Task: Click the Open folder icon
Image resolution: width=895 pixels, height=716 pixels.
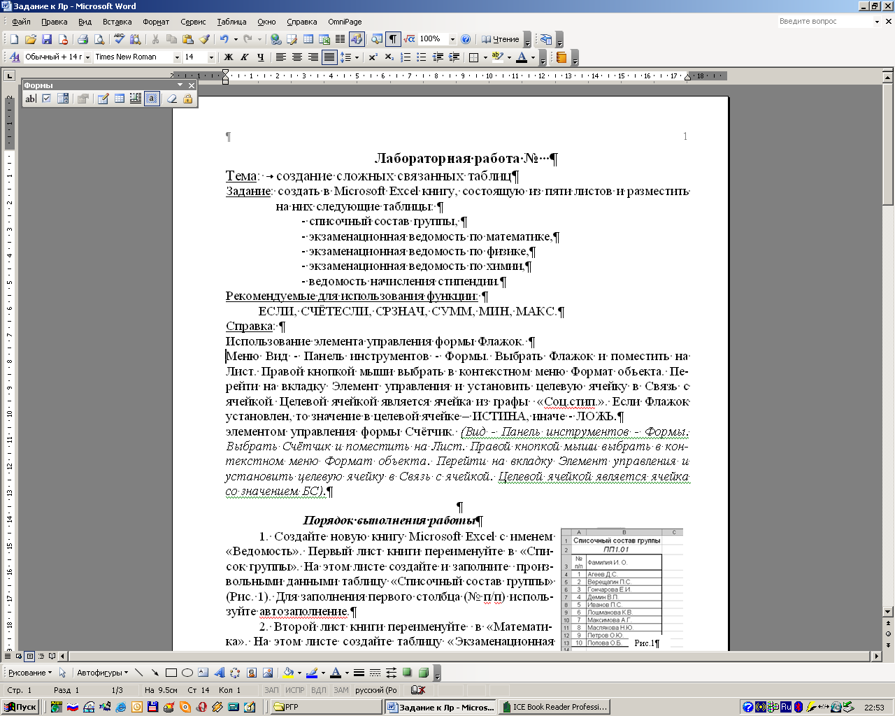Action: pos(30,40)
